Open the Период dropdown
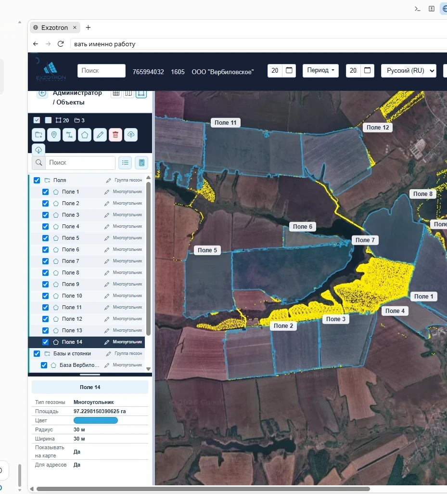447x494 pixels. (320, 70)
